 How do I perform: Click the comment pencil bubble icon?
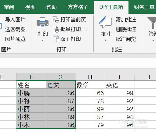tap(105, 22)
